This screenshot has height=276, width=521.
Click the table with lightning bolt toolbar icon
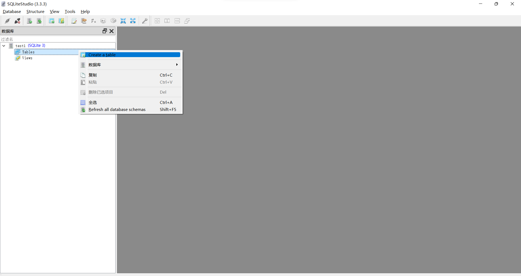61,21
